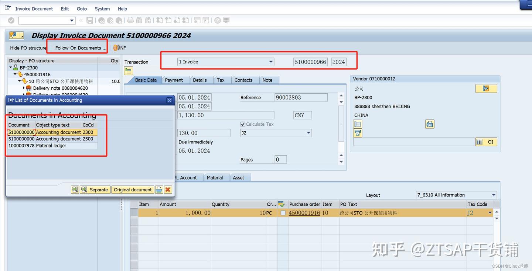Click the fax icon in the Vendor panel

(430, 124)
